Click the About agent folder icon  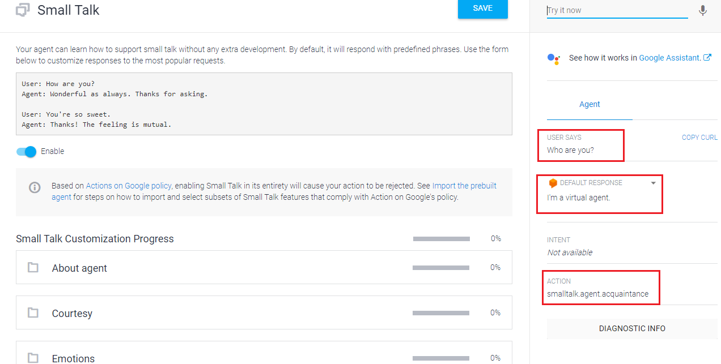pyautogui.click(x=33, y=268)
